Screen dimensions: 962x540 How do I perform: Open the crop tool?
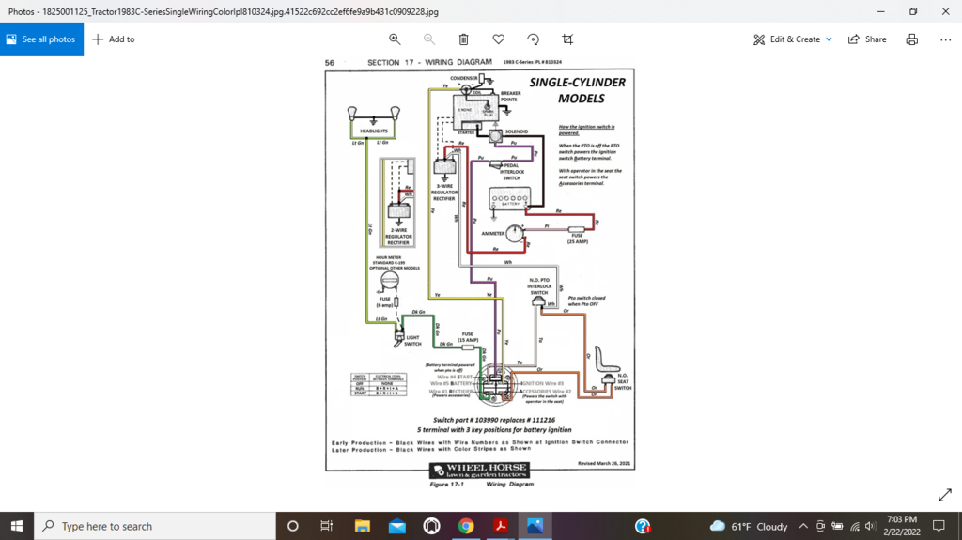[x=567, y=39]
